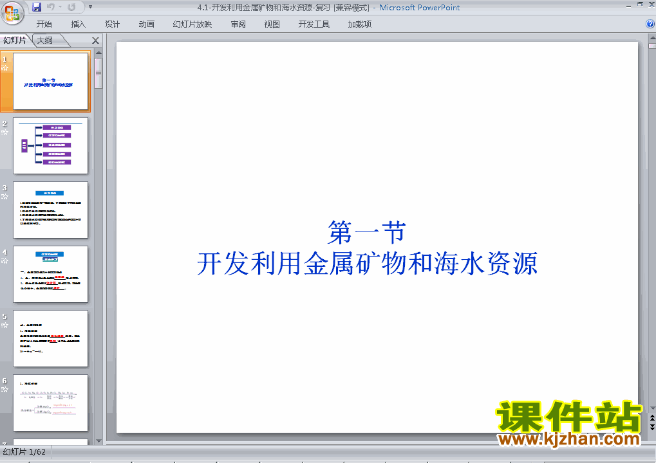
Task: Select slide 1 thumbnail
Action: (x=51, y=82)
